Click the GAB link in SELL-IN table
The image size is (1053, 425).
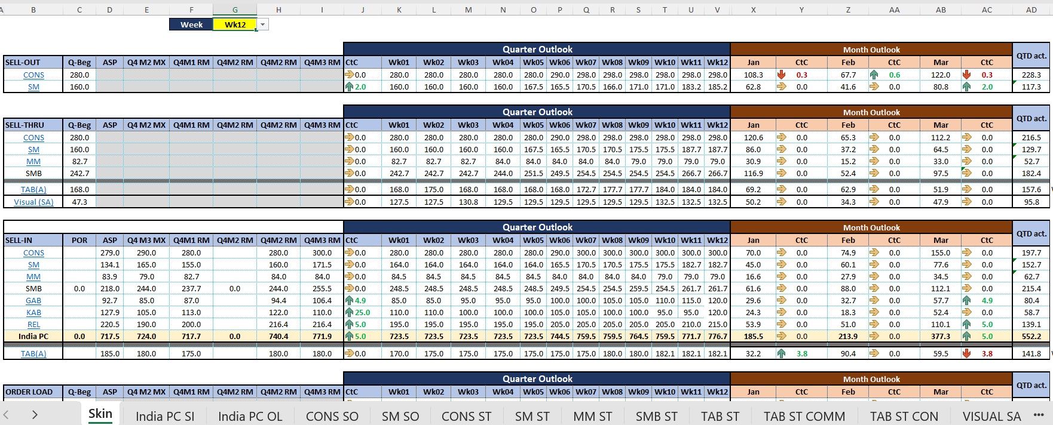[33, 301]
